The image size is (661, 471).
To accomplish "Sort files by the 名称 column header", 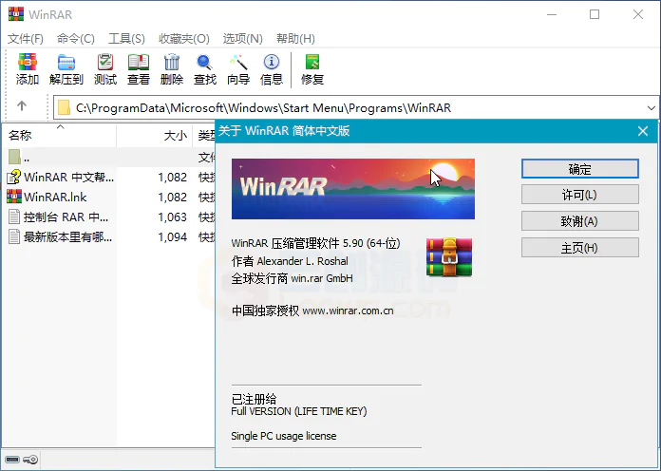I will click(x=59, y=136).
